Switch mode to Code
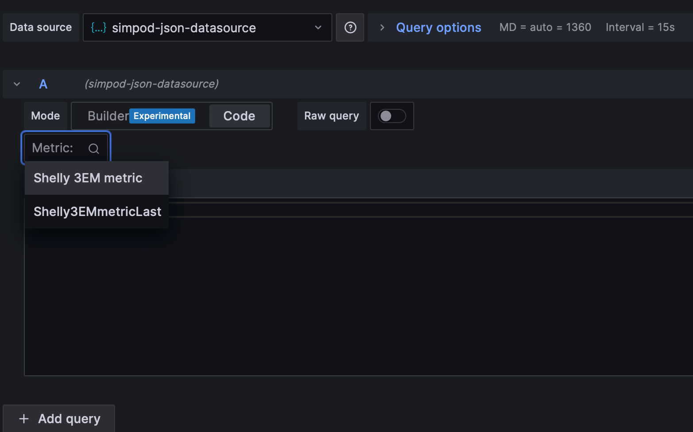 tap(239, 116)
